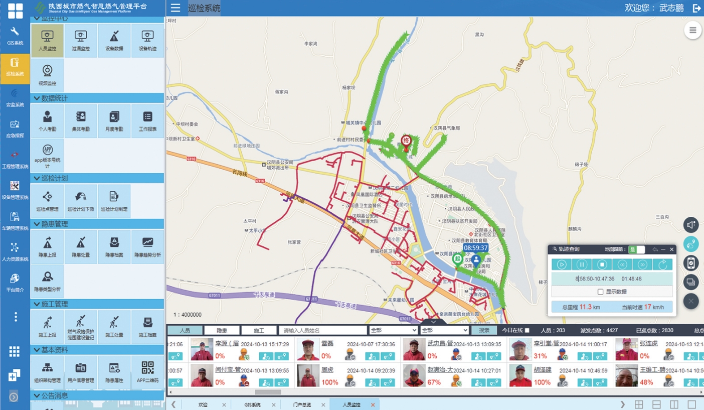Open 应急指挥 from the left sidebar
Viewport: 704px width, 410px height.
(x=15, y=128)
